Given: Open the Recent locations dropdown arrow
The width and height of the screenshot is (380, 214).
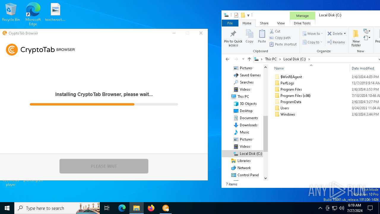Looking at the screenshot, I should 243,59.
